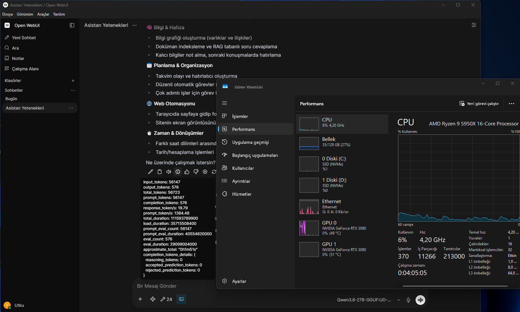Open the Yardım menu
520x312 pixels.
tap(59, 14)
